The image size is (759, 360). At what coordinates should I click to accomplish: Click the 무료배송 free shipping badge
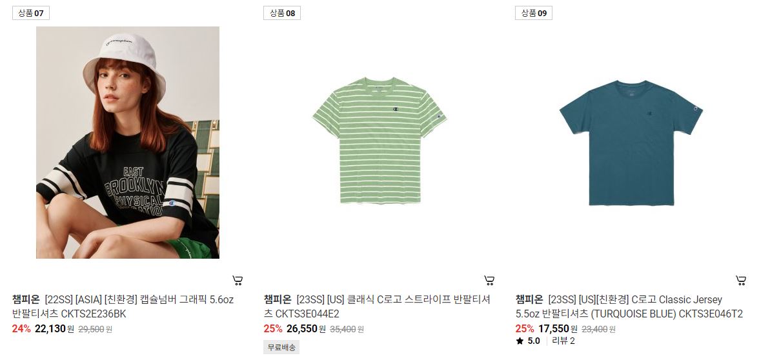[281, 347]
